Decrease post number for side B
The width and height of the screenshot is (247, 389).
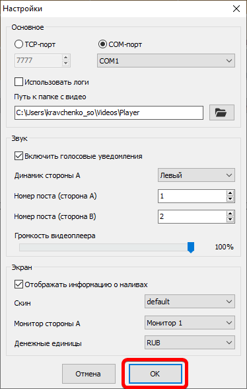230,220
